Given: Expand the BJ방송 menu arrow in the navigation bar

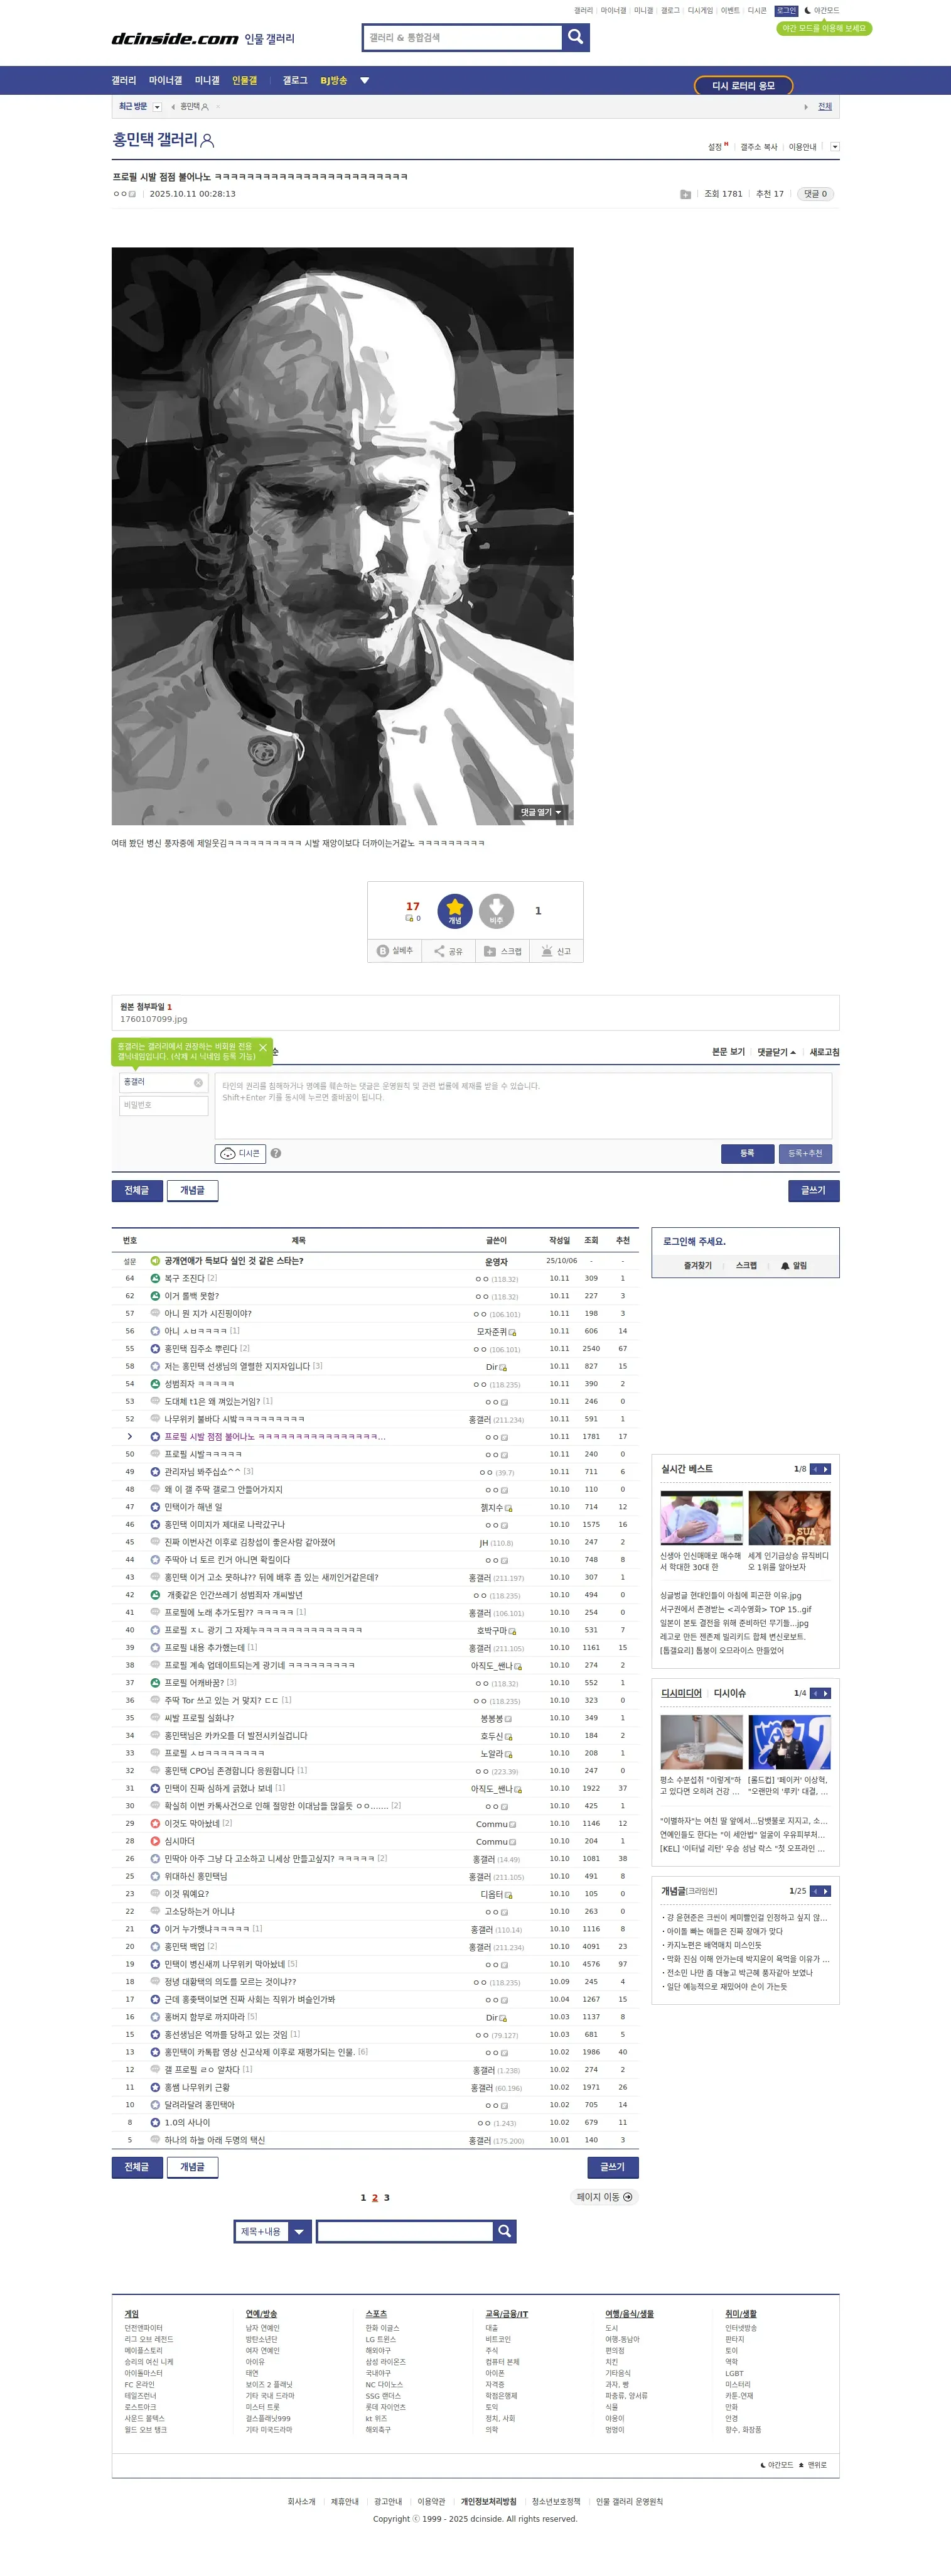Looking at the screenshot, I should (364, 80).
